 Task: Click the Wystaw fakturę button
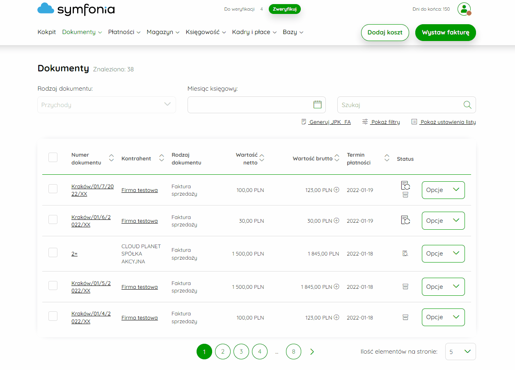tap(446, 32)
